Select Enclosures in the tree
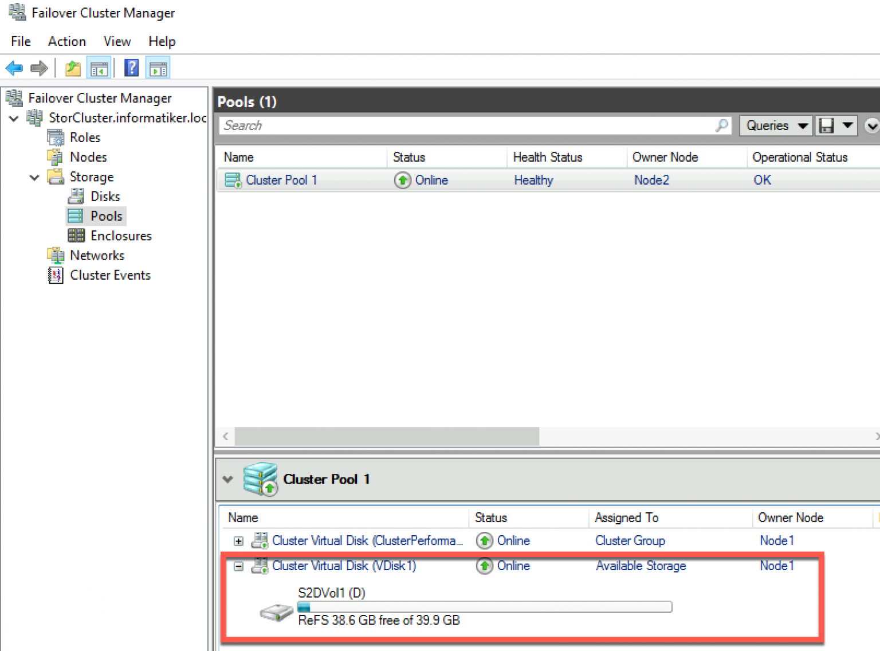Screen dimensions: 880x651 pyautogui.click(x=121, y=236)
